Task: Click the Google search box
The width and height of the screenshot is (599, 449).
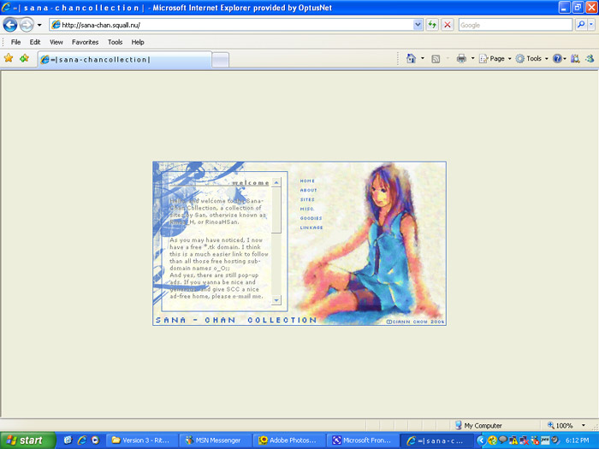Action: coord(515,25)
